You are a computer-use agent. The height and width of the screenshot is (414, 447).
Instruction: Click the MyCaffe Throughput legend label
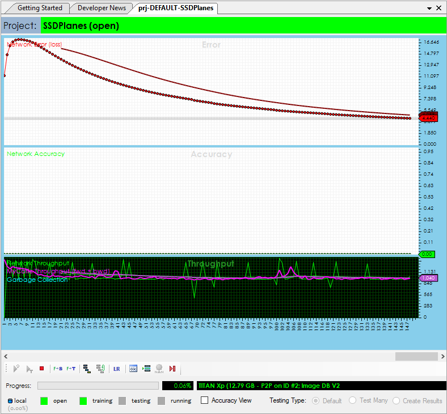coord(58,271)
